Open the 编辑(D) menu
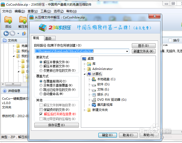 [x=20, y=11]
